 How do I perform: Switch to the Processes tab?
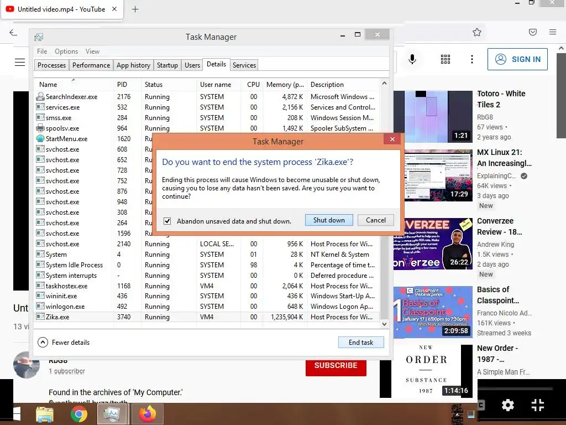51,65
